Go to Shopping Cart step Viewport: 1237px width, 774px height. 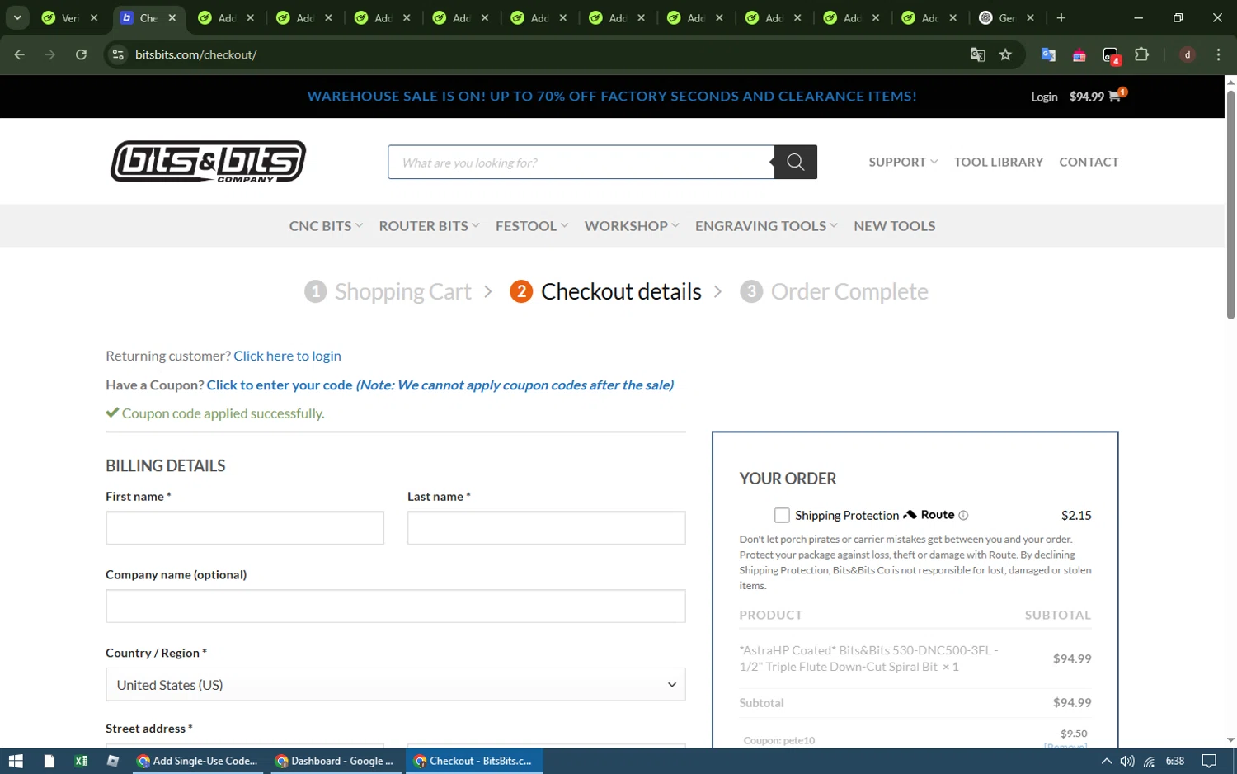(388, 291)
